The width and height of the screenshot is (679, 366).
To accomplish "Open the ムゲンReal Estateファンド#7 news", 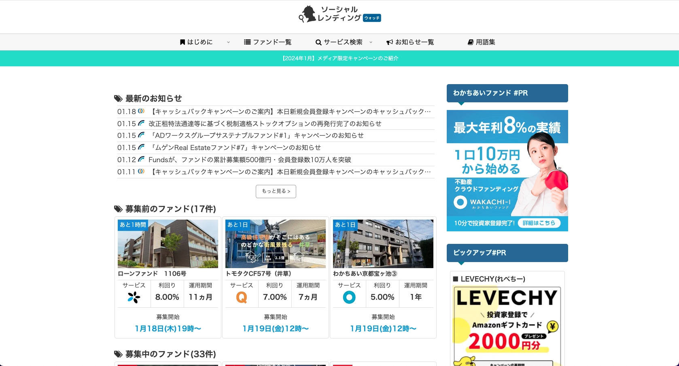I will click(x=235, y=148).
